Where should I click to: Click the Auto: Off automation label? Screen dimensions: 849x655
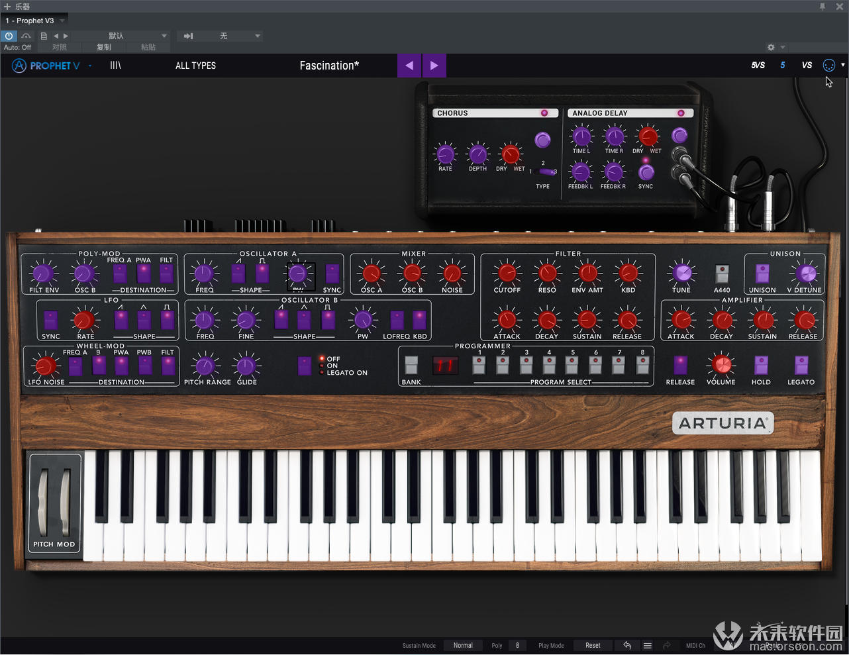coord(17,47)
